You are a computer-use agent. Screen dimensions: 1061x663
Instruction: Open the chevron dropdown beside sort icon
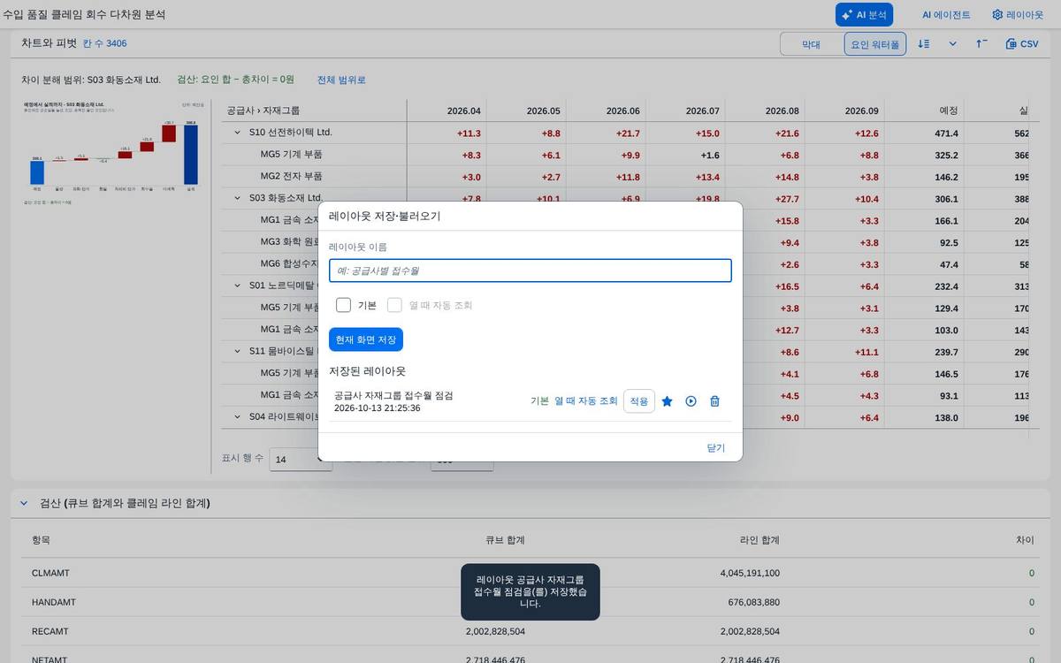click(952, 44)
